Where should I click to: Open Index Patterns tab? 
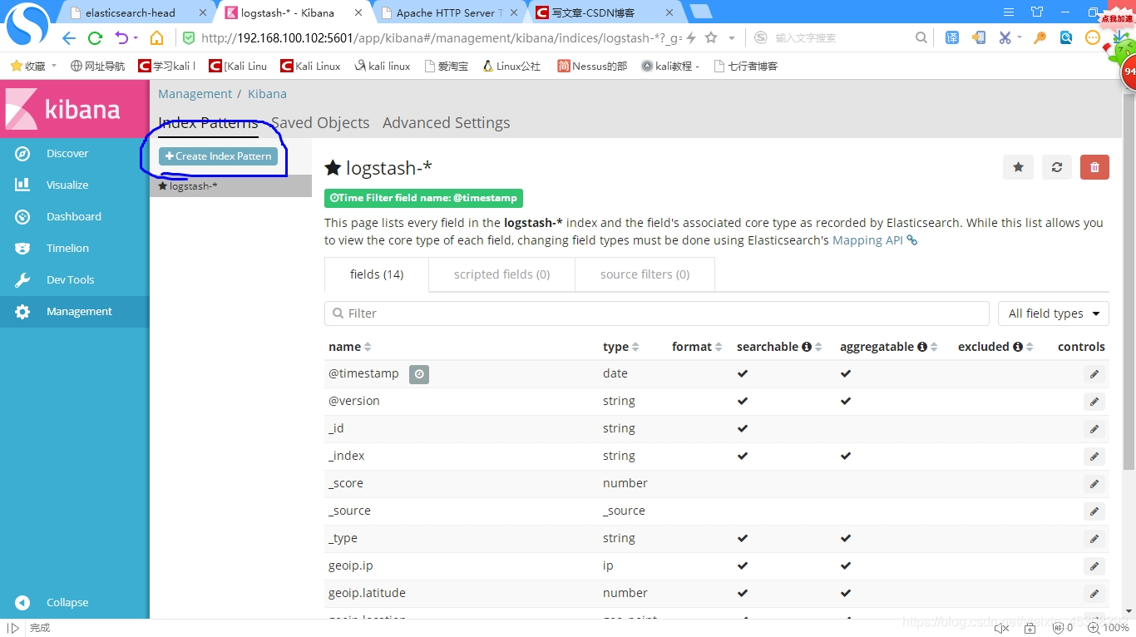pyautogui.click(x=208, y=123)
